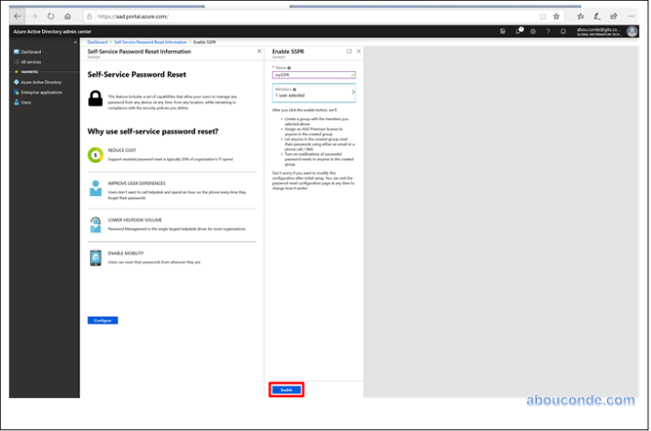Go to Dashboard breadcrumb link

[x=97, y=42]
